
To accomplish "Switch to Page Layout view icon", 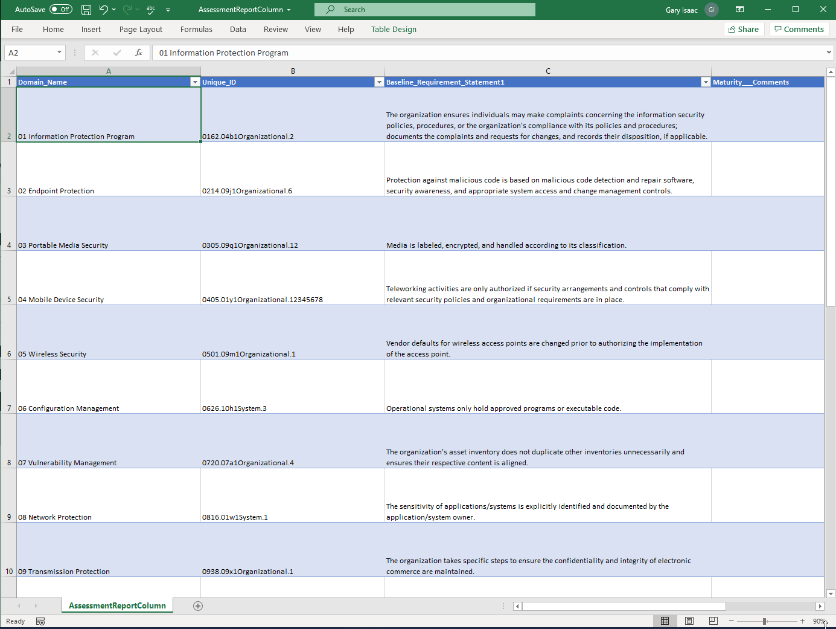I will [x=689, y=621].
